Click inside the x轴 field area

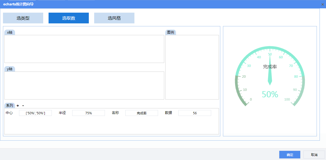click(84, 49)
